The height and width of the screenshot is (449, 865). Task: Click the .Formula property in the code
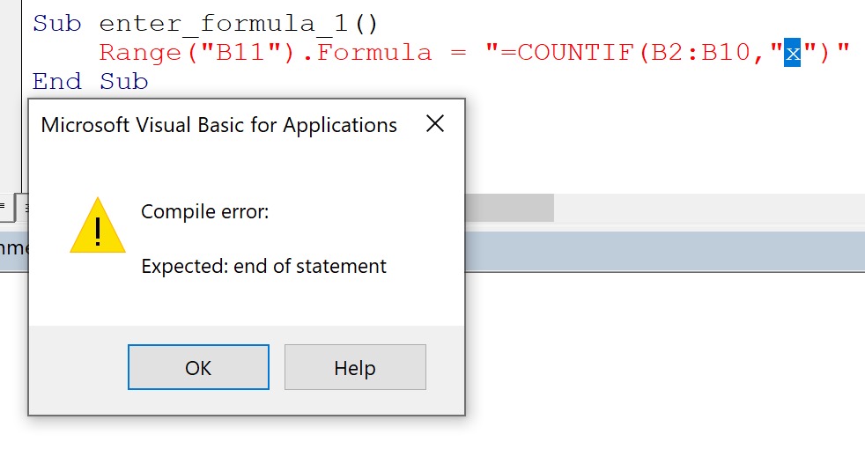[x=373, y=53]
